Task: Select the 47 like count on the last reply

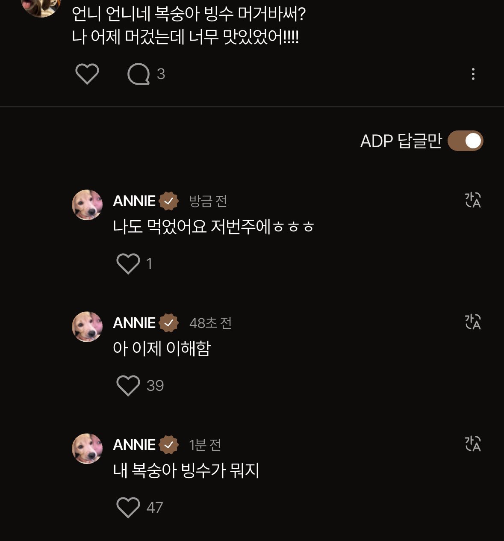Action: (x=155, y=508)
